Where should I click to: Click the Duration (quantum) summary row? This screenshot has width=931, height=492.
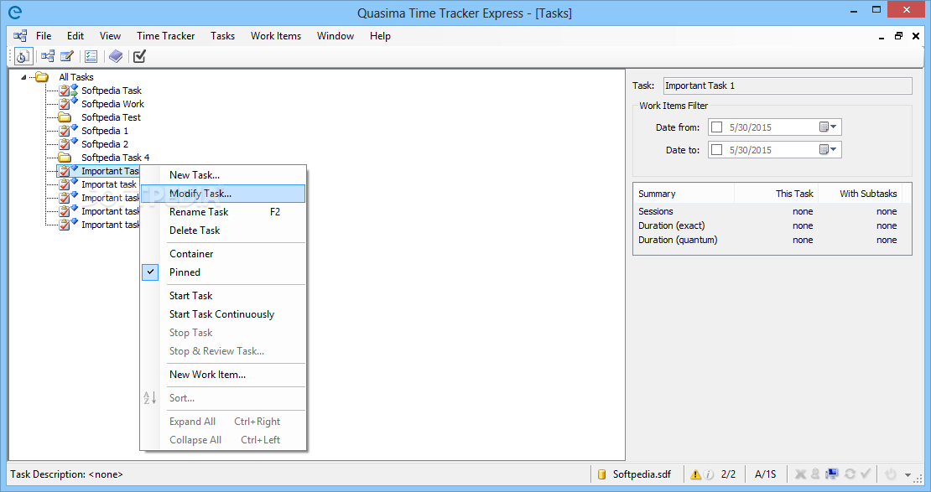click(772, 240)
